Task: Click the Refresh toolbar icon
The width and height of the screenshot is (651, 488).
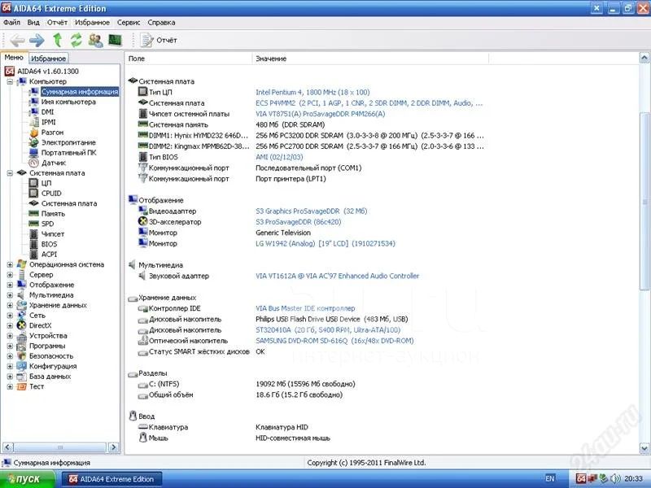Action: (76, 40)
